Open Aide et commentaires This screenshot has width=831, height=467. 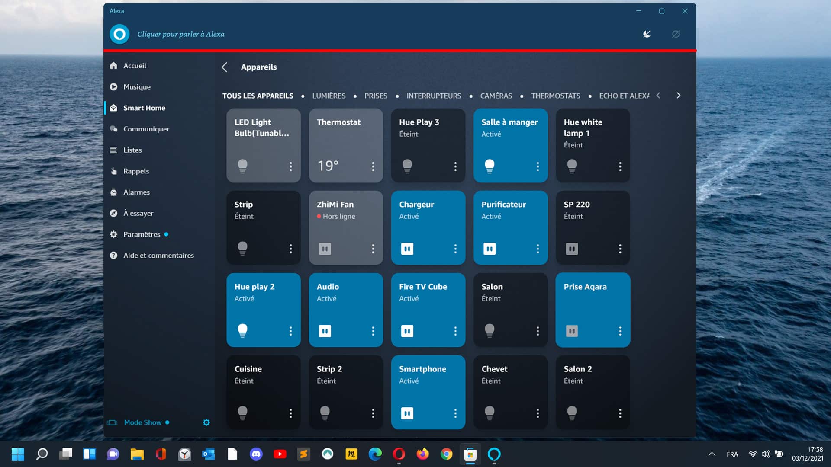pyautogui.click(x=158, y=256)
